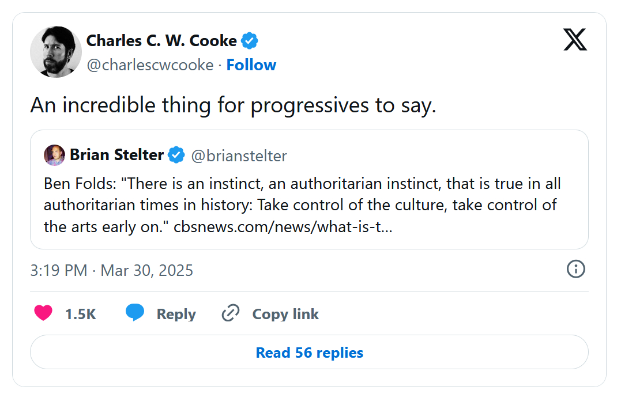Screen dimensions: 621x394
Task: Open Brian Stelter's small avatar
Action: click(x=54, y=155)
